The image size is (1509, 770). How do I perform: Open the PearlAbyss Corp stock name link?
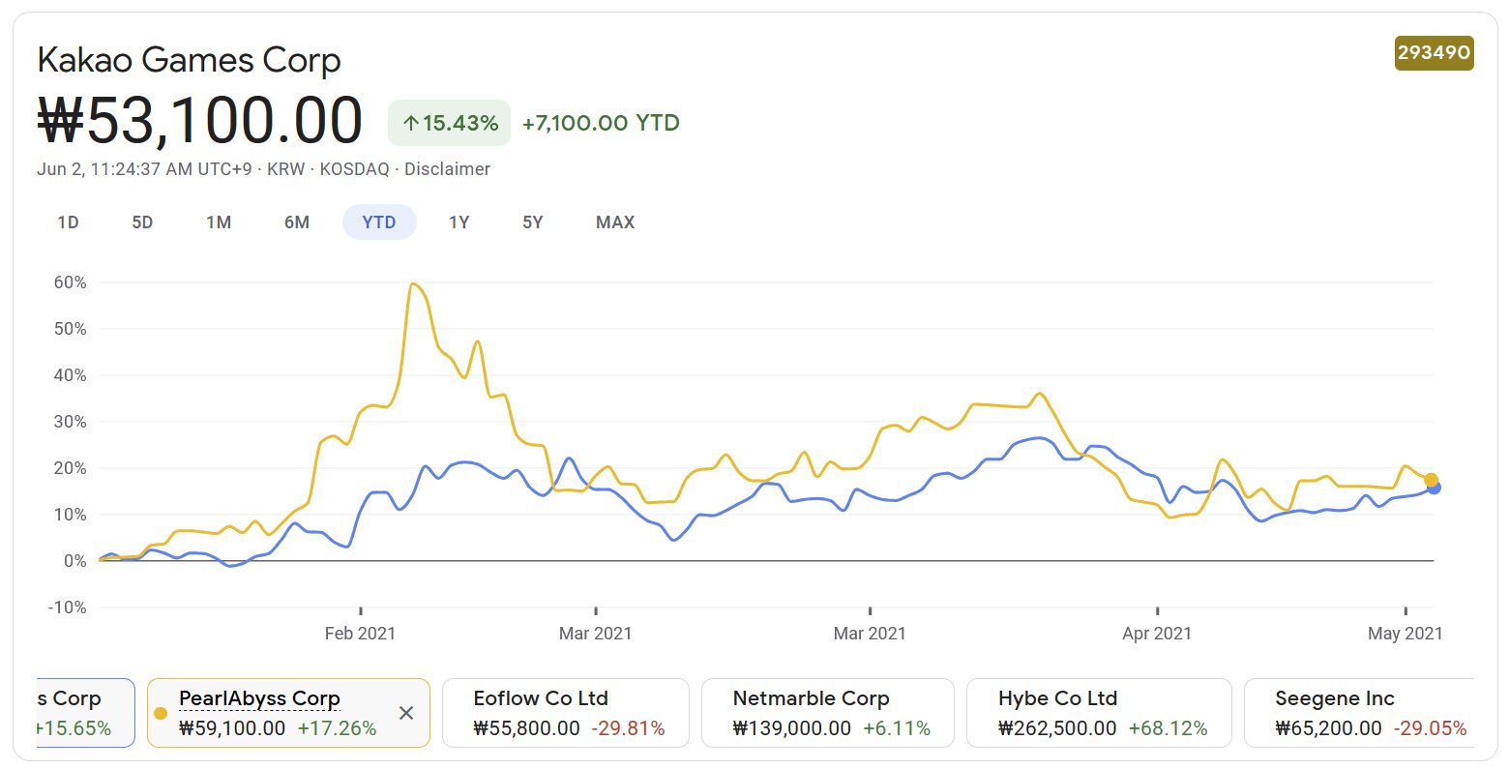click(259, 698)
